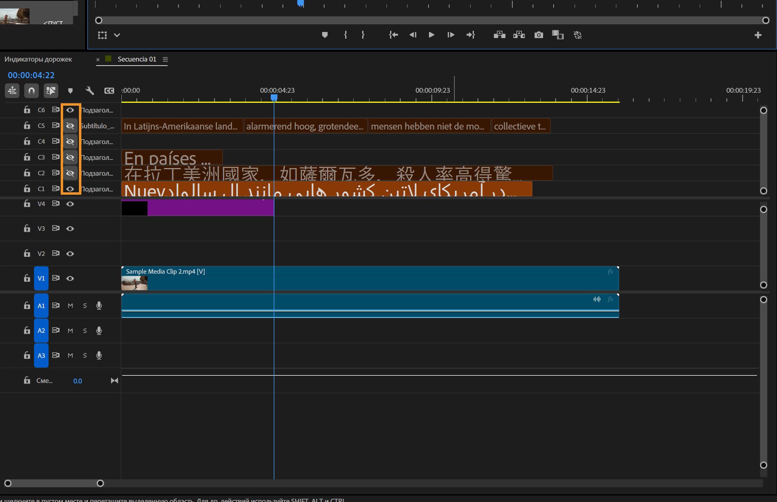Select the Sample Media Clip 2.mp4 video clip

(364, 279)
